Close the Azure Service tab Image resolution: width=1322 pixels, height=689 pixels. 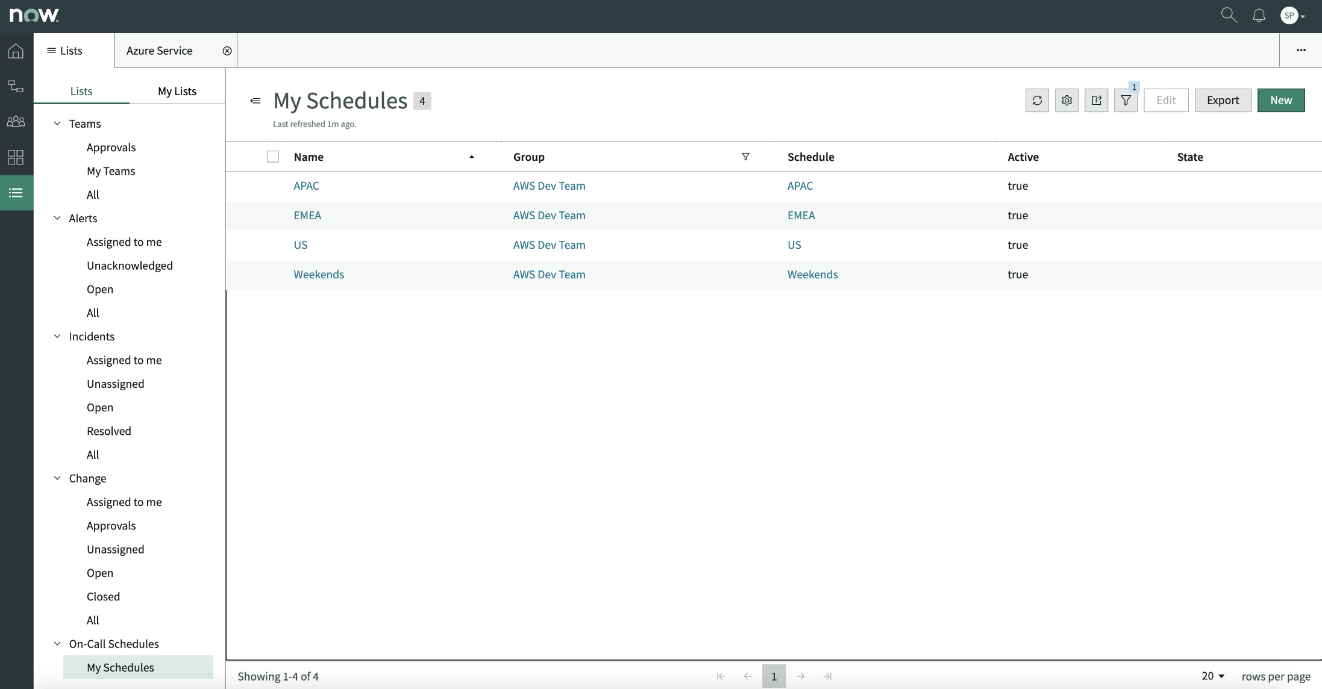click(x=227, y=51)
